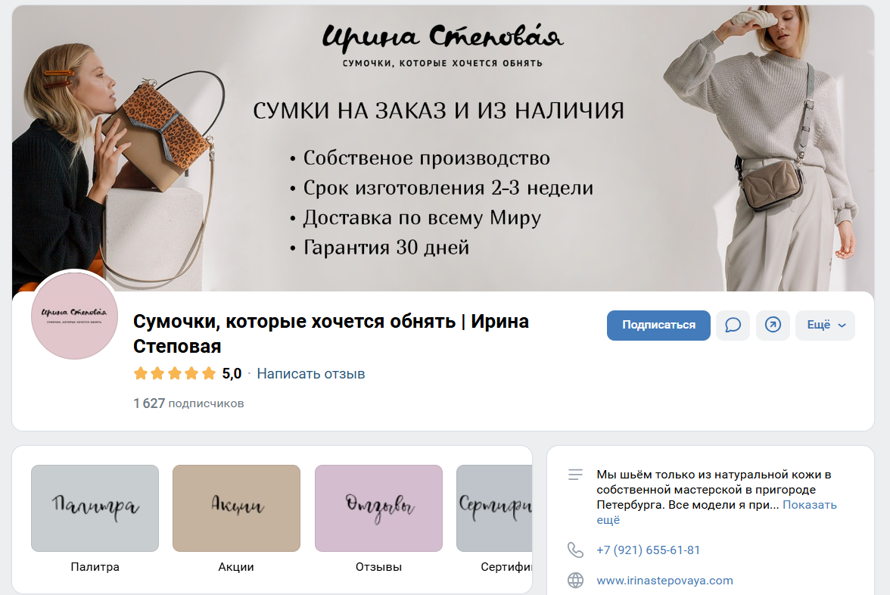Click the description lines icon
The width and height of the screenshot is (890, 595).
[575, 475]
